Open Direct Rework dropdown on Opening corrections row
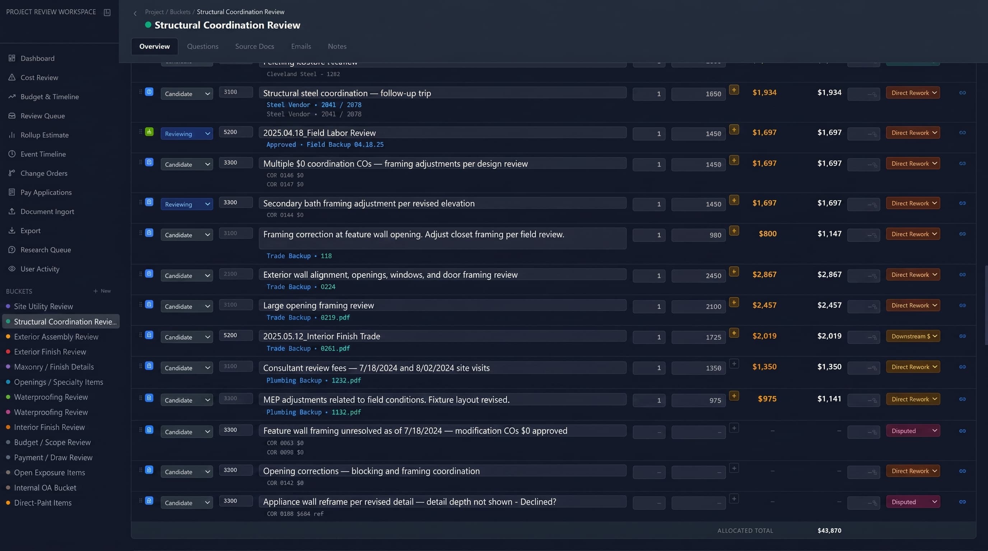 tap(913, 471)
